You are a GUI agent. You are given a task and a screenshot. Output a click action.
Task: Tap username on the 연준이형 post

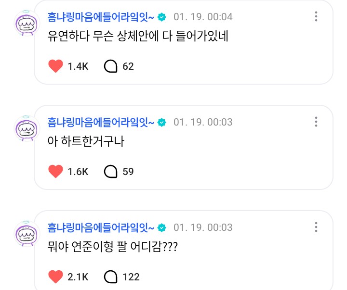click(x=101, y=227)
